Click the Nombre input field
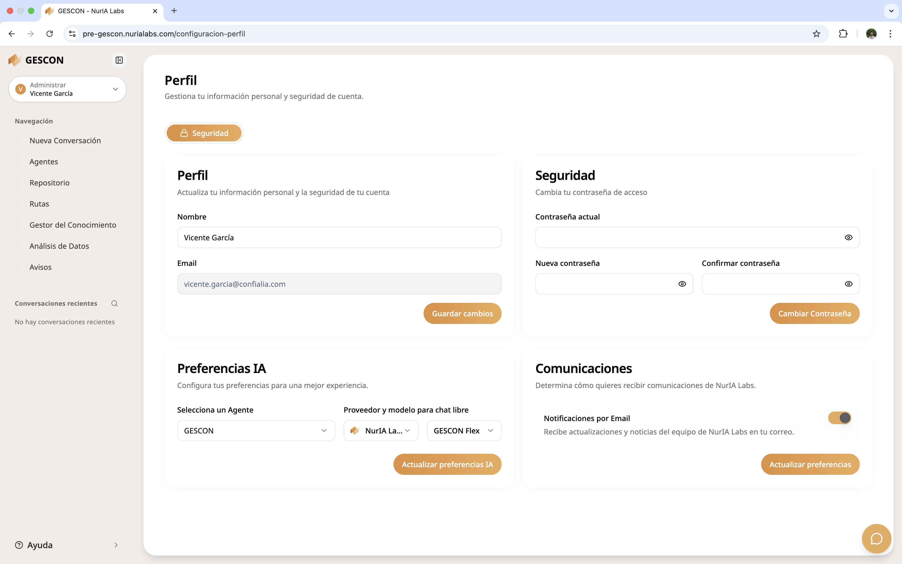The image size is (902, 564). [x=339, y=237]
